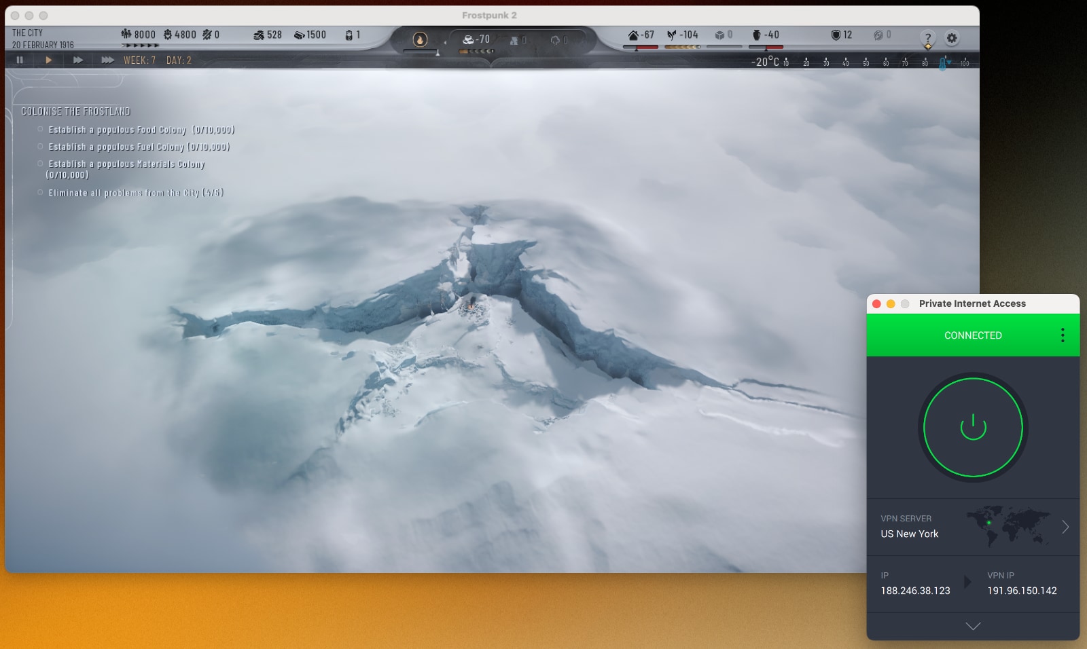The width and height of the screenshot is (1087, 649).
Task: Toggle the VPN power button off
Action: pyautogui.click(x=973, y=428)
